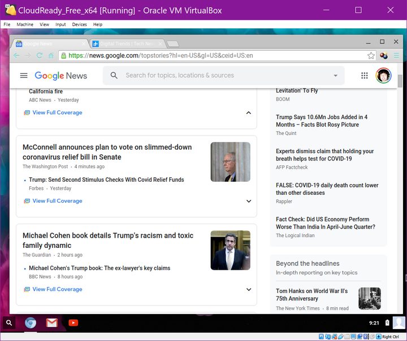Screen dimensions: 407x341
Task: Open the account profile avatar
Action: (383, 76)
